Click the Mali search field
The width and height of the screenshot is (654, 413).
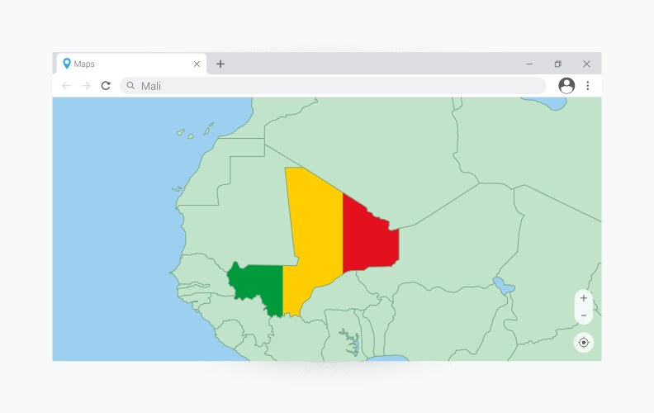point(330,86)
